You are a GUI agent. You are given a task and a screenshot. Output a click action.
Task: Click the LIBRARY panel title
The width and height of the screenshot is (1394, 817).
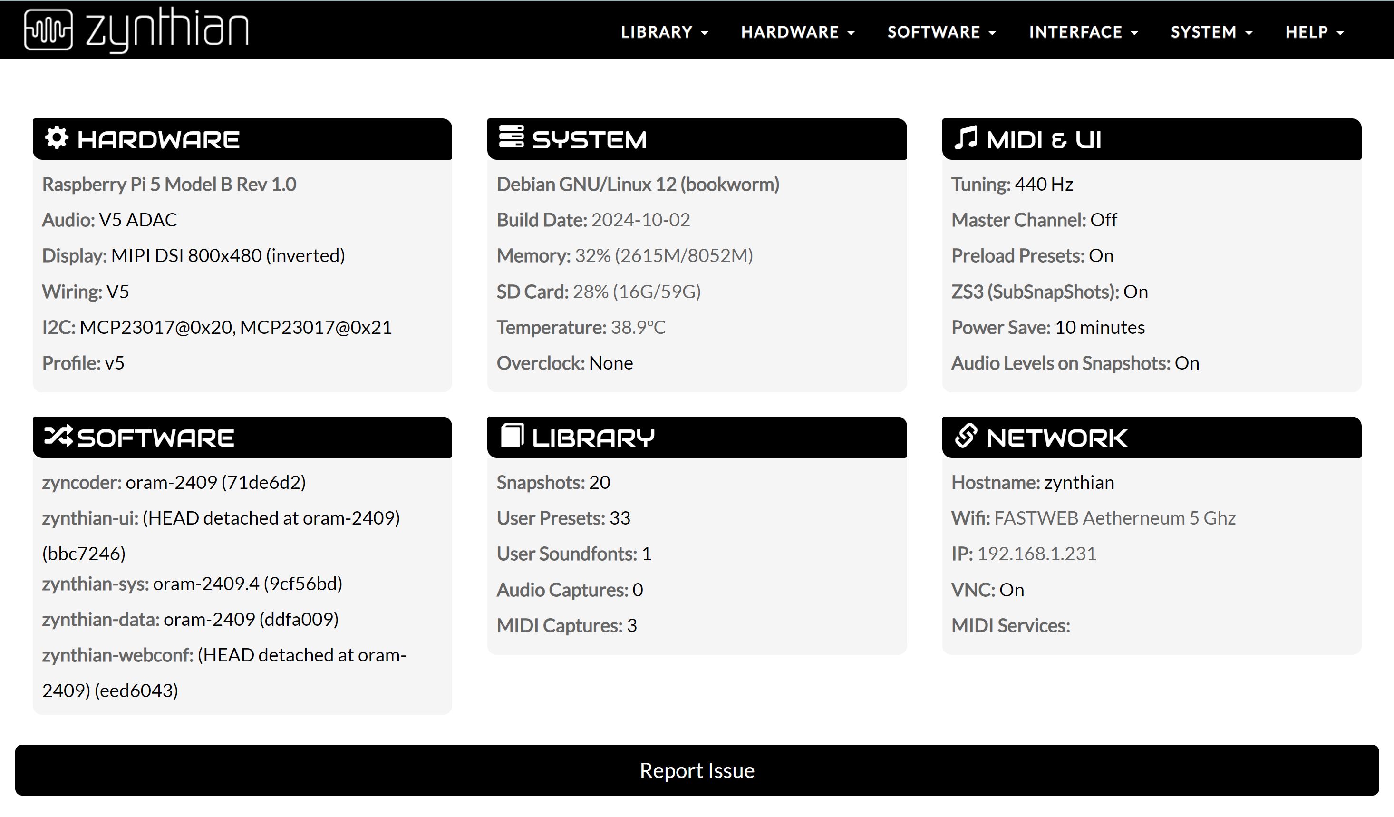593,438
